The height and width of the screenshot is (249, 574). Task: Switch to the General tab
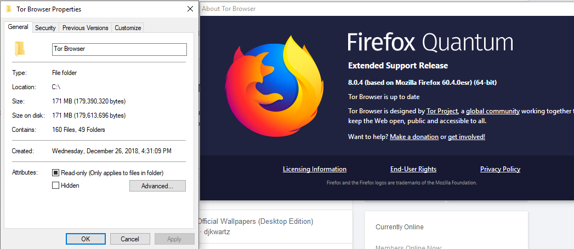[18, 27]
